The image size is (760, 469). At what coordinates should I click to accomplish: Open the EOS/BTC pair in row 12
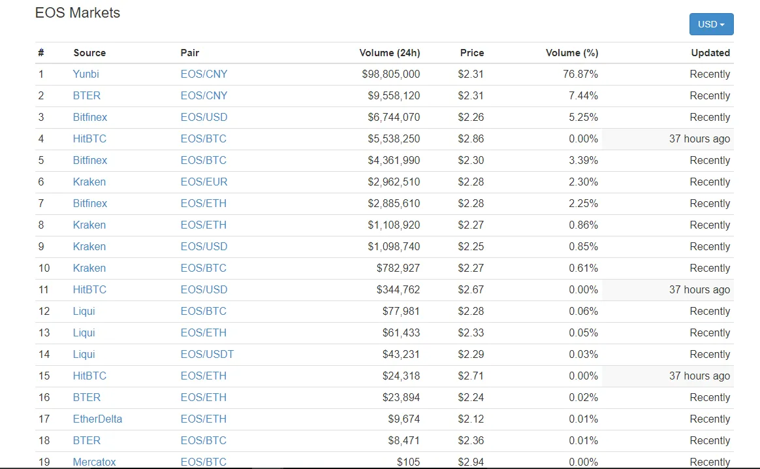pyautogui.click(x=204, y=312)
